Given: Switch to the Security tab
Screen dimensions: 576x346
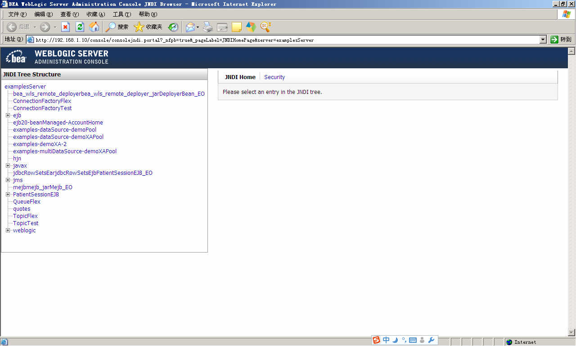Looking at the screenshot, I should pos(274,77).
